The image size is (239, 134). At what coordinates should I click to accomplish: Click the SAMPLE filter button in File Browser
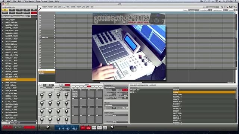(x=27, y=13)
